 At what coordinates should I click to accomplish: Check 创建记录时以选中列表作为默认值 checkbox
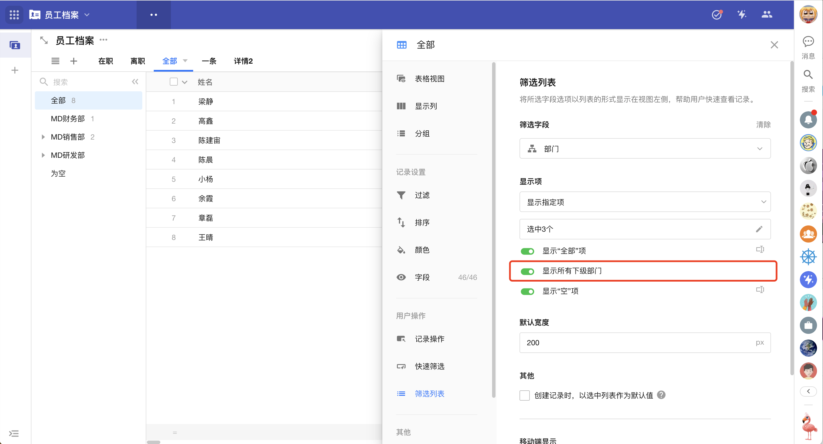525,395
